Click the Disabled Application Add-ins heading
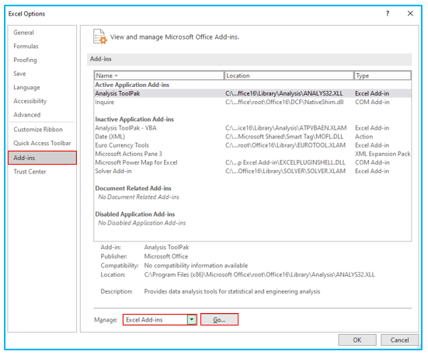This screenshot has height=355, width=428. tap(135, 214)
